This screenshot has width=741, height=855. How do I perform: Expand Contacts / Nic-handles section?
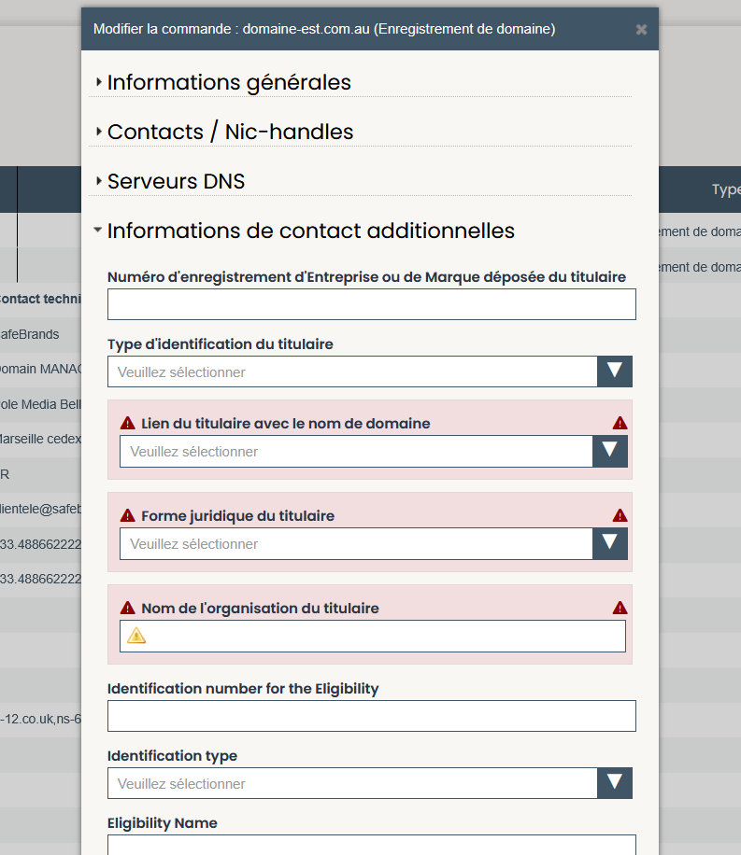point(230,132)
